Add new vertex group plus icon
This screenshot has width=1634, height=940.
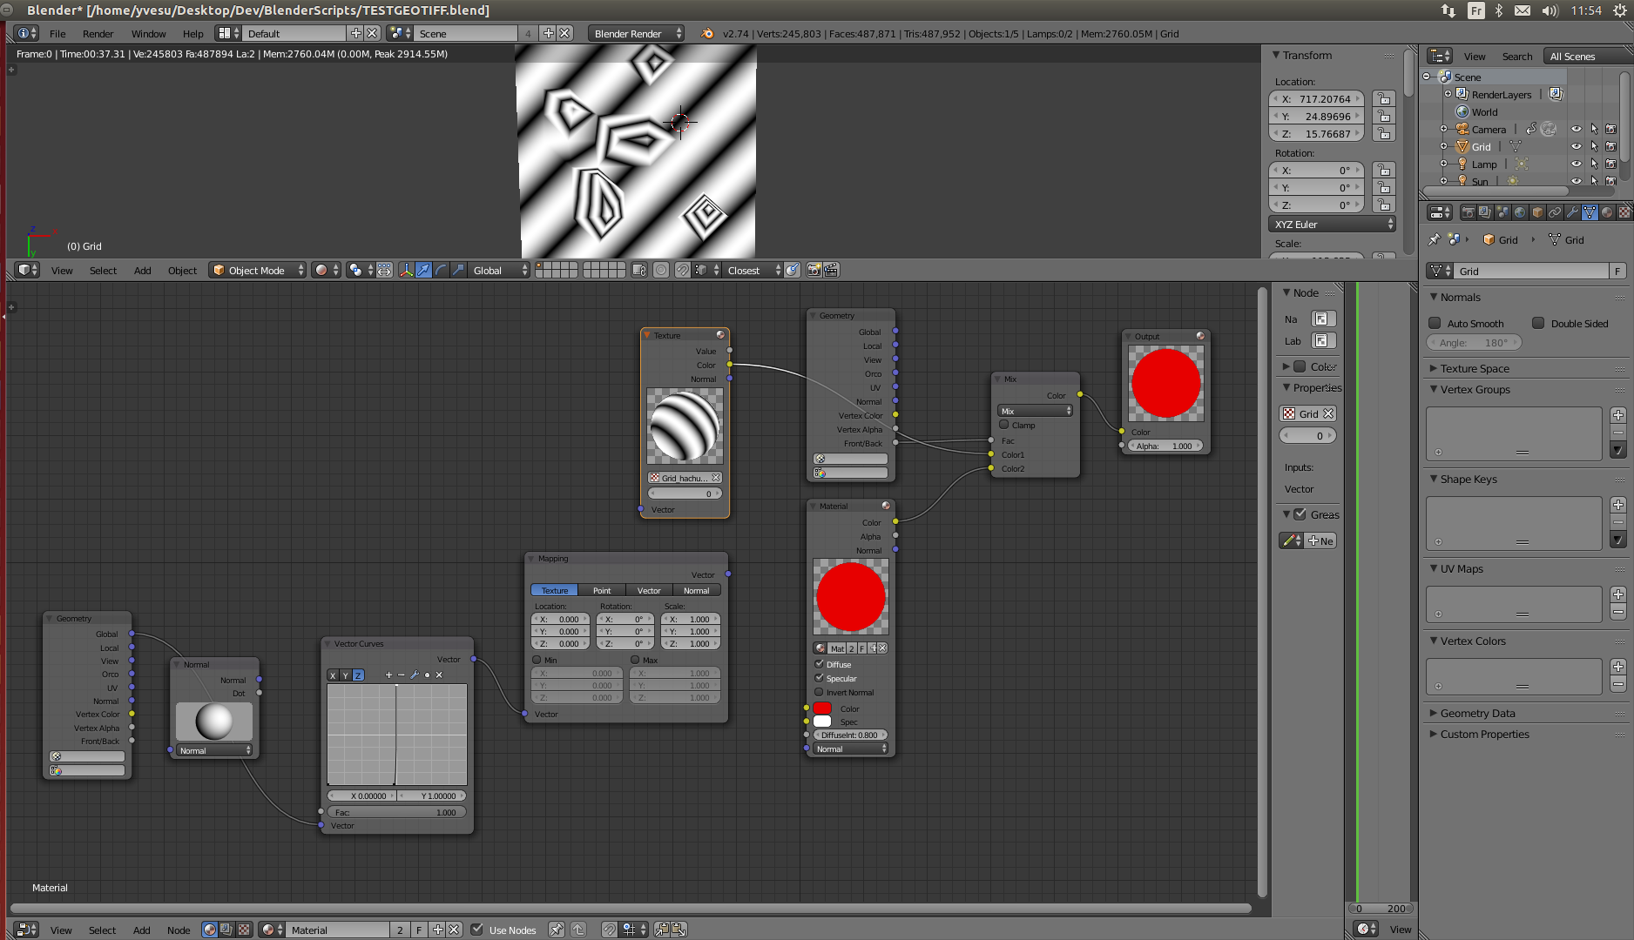click(1617, 415)
